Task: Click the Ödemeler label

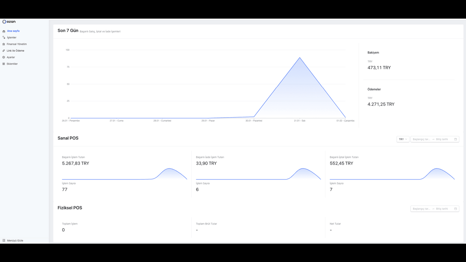Action: click(x=374, y=89)
